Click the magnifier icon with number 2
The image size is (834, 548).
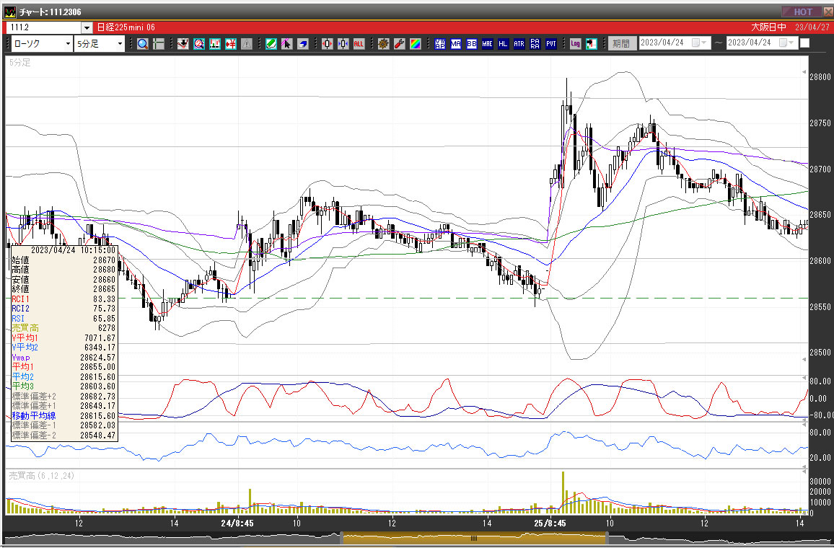pyautogui.click(x=199, y=43)
